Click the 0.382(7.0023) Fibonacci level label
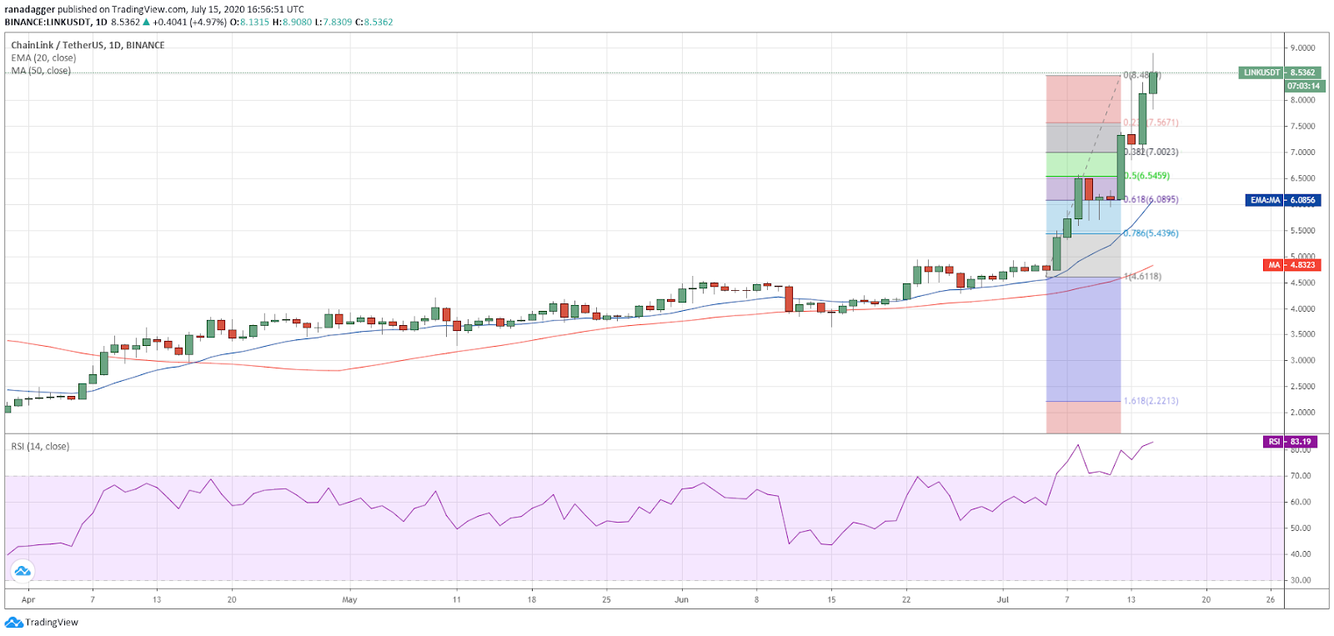Screen dimensions: 1334x636 point(1151,153)
